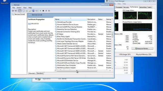This screenshot has width=163, height=91.
Task: Sort services by the Description column header
Action: 92,19
